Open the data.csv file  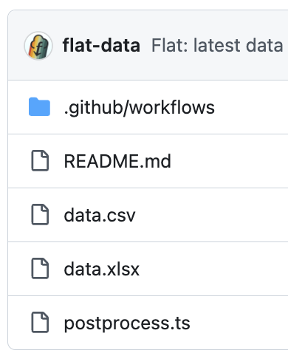100,216
